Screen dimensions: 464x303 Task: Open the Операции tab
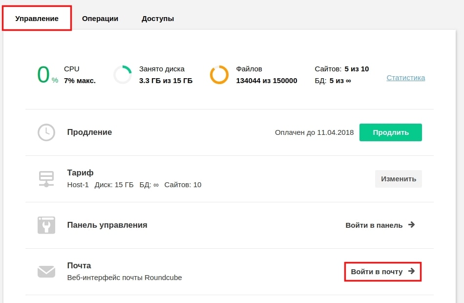tap(100, 19)
